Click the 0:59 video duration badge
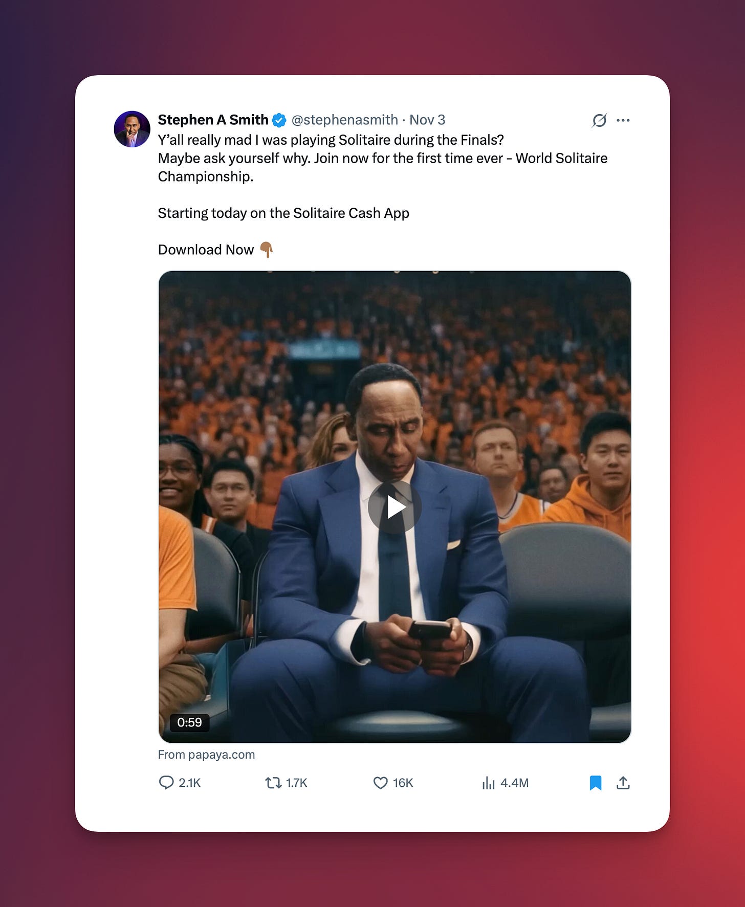The width and height of the screenshot is (745, 907). click(x=189, y=722)
